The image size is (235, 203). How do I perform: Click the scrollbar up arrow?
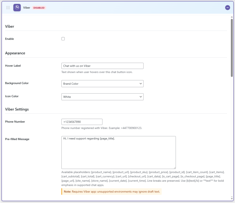[232, 17]
